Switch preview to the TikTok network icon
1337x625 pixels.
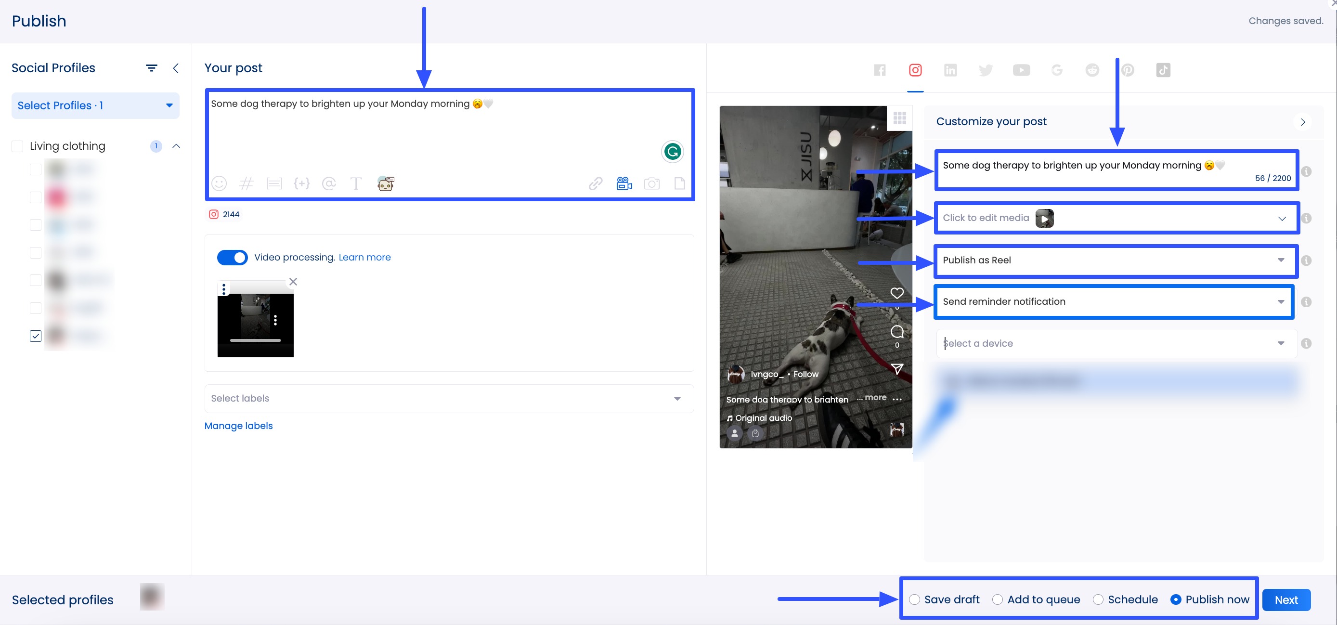click(1163, 70)
